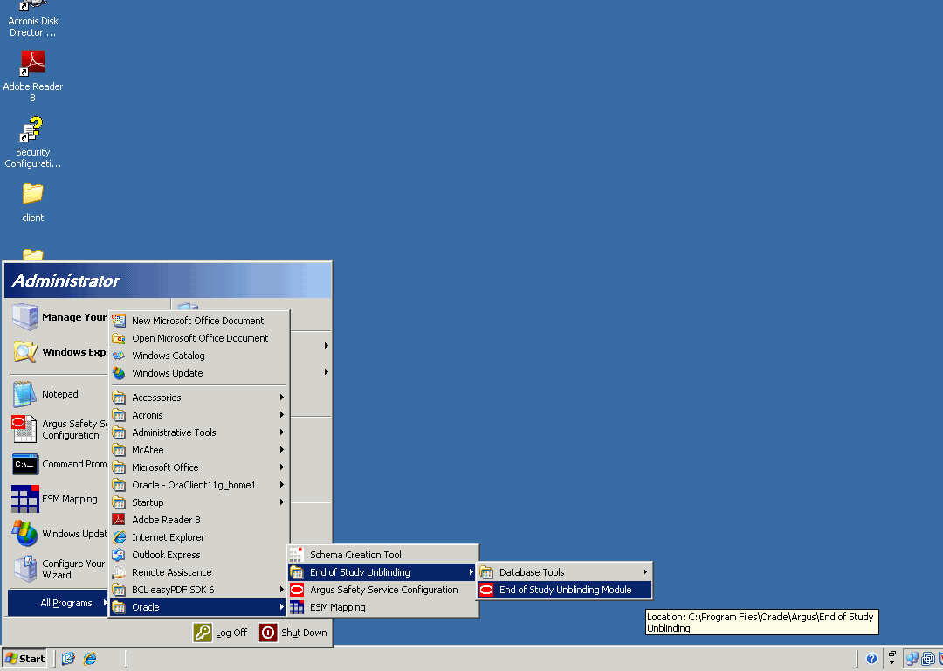The image size is (943, 671).
Task: Open Adobe Reader 8 desktop icon
Action: (x=32, y=75)
